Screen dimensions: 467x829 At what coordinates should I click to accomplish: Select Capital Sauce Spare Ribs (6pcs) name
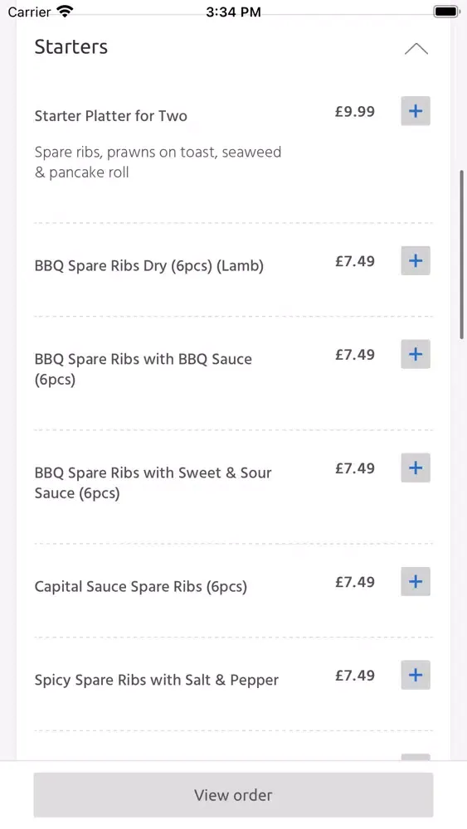[x=141, y=587]
